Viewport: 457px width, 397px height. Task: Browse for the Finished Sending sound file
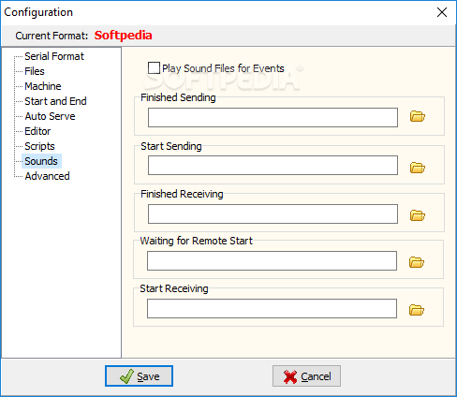(x=418, y=116)
